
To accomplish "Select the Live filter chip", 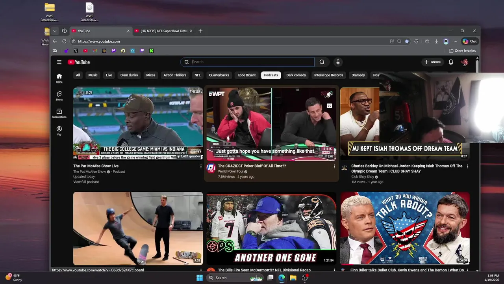I will [x=109, y=75].
